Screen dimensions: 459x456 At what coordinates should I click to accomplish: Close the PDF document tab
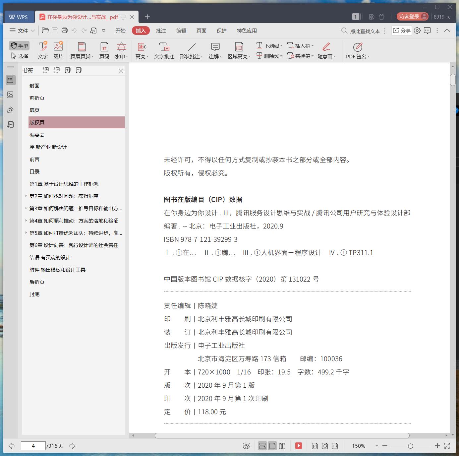click(132, 17)
